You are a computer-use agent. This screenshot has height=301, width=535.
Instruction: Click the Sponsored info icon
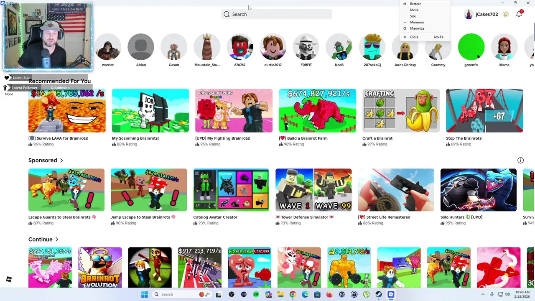[520, 160]
